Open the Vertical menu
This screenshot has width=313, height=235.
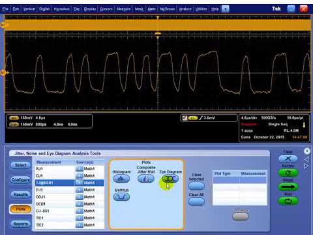29,9
